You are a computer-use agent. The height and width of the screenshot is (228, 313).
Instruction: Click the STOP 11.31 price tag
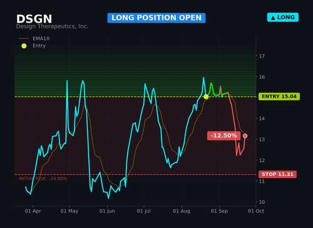pos(277,174)
